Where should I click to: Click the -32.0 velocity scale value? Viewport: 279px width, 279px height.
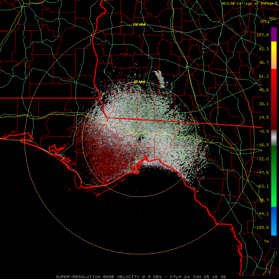[263, 159]
